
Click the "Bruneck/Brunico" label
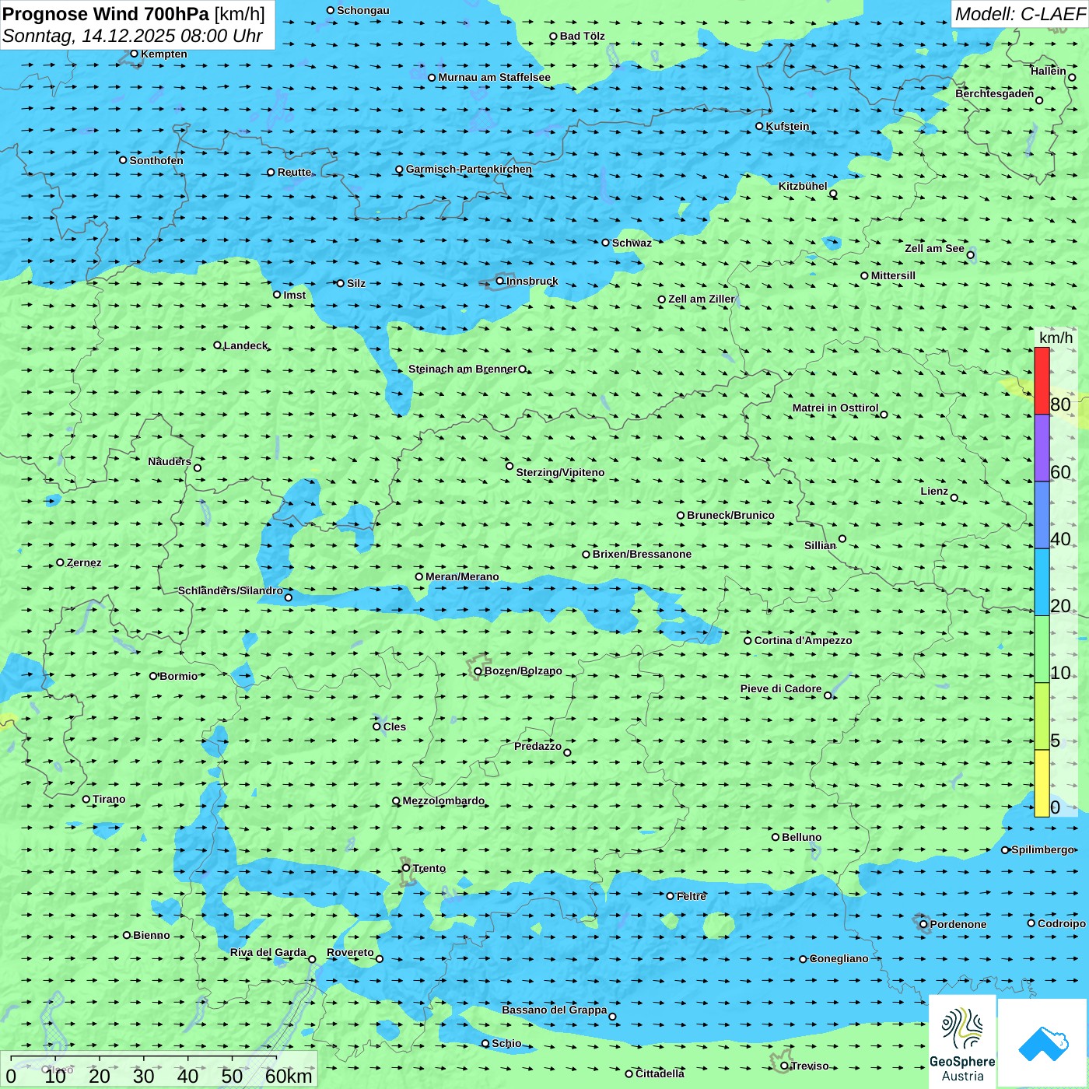730,515
